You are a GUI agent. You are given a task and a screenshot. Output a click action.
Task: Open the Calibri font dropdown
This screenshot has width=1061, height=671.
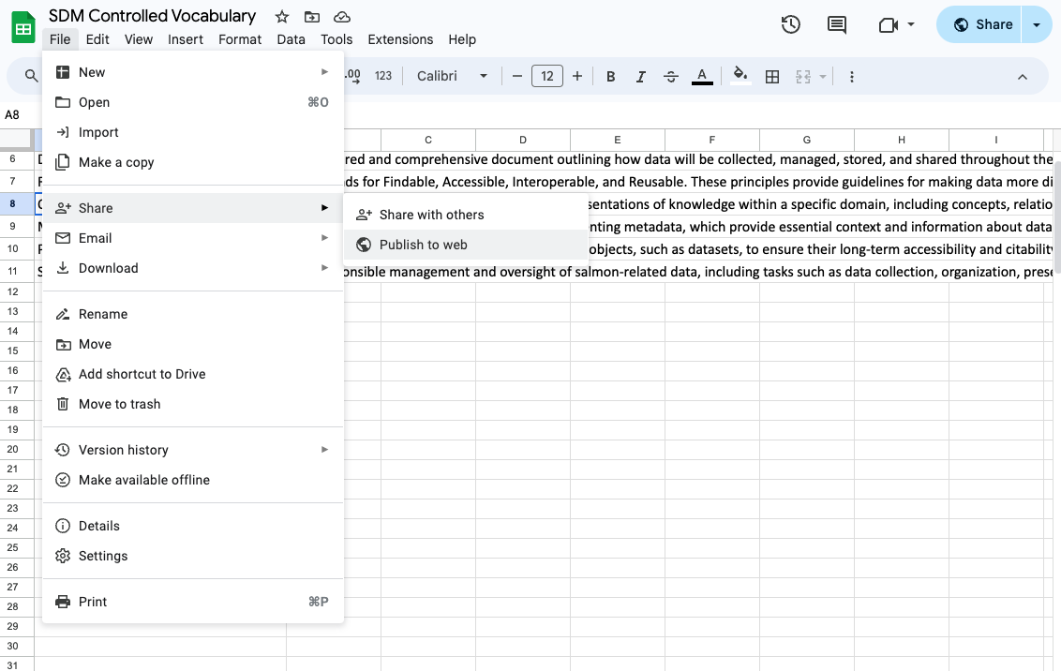453,77
